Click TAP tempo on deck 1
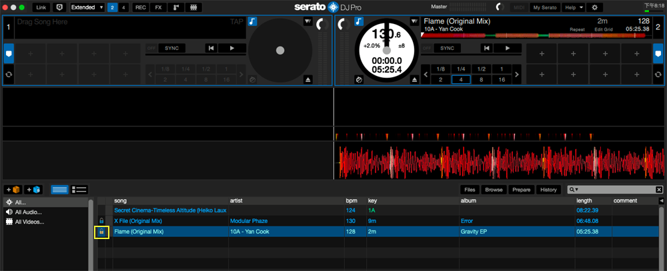 (x=237, y=22)
